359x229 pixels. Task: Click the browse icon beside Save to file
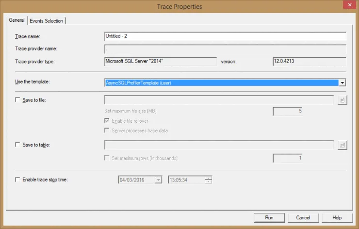click(342, 100)
